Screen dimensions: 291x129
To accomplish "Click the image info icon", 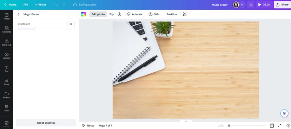I will (x=119, y=14).
